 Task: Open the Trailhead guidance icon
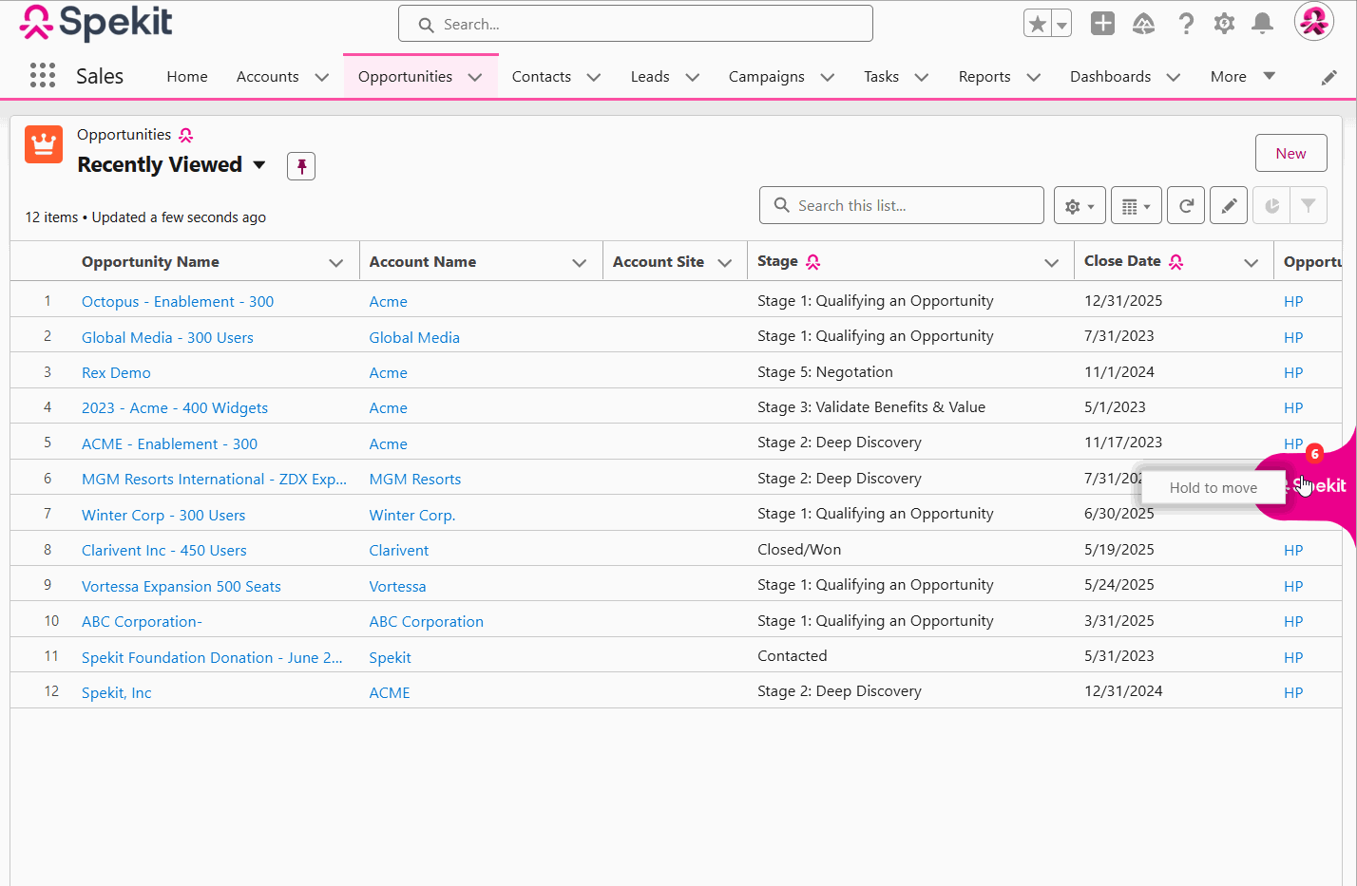[1144, 24]
